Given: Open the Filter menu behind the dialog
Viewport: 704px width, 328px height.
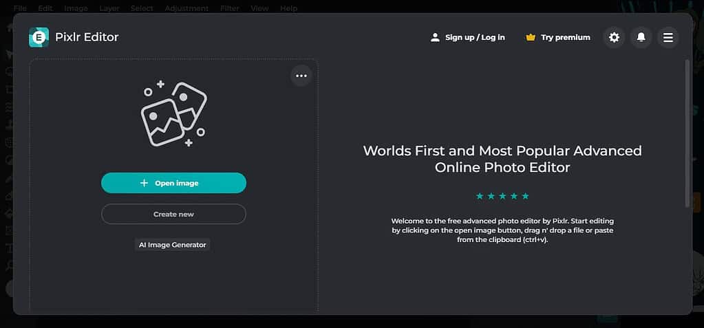Looking at the screenshot, I should [230, 8].
